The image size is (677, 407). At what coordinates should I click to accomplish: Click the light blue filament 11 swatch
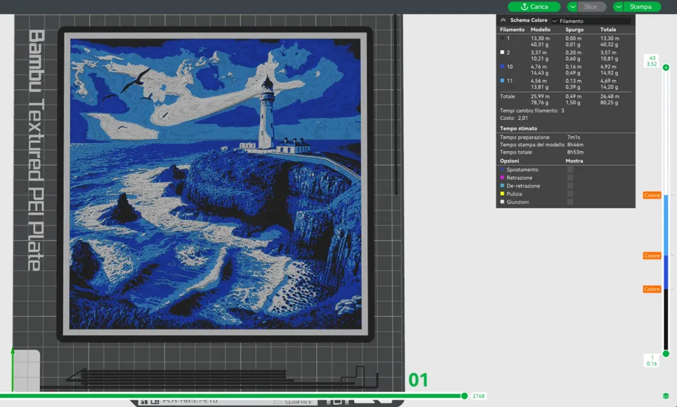tap(502, 81)
